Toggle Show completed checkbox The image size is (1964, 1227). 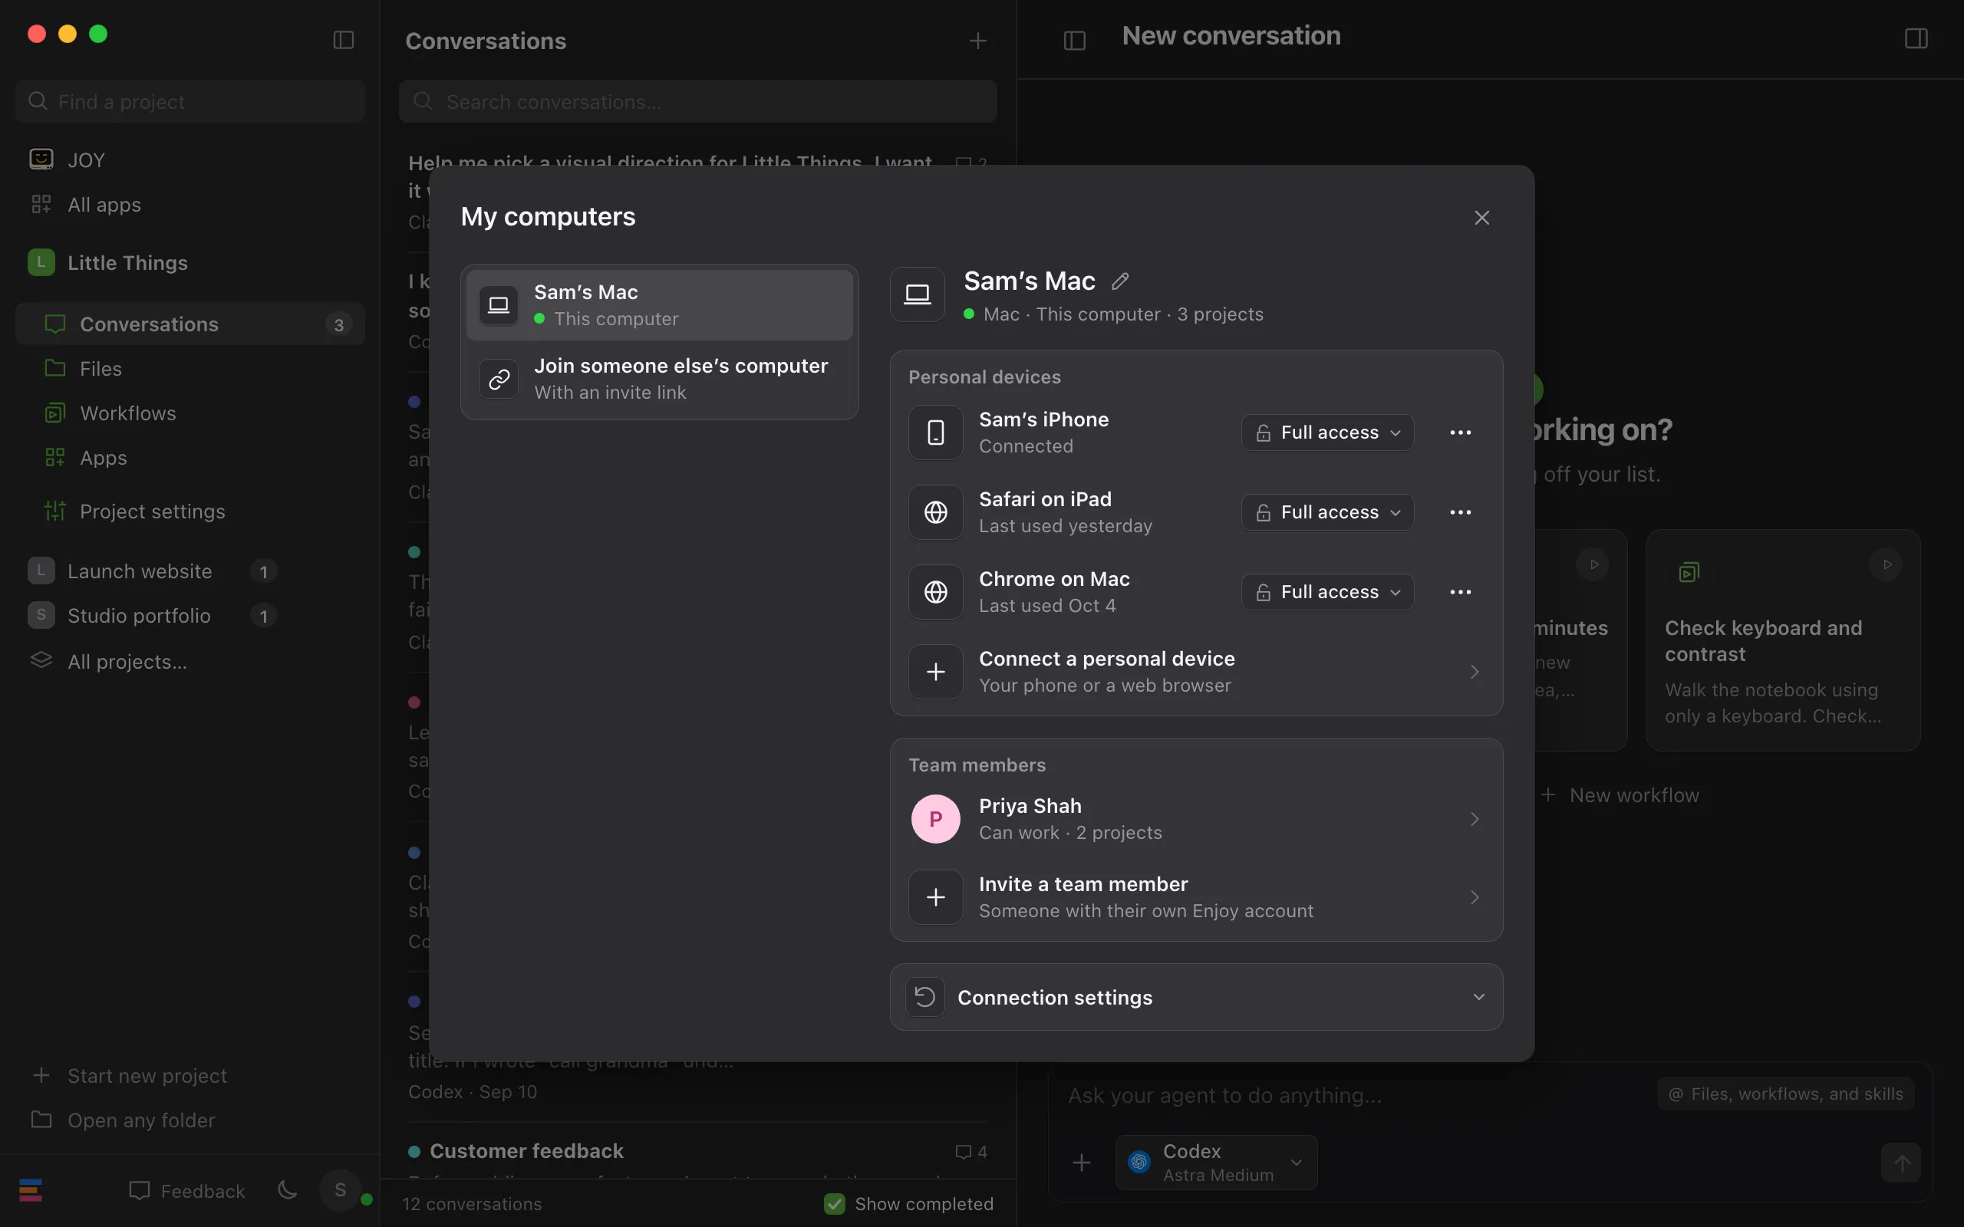click(834, 1203)
